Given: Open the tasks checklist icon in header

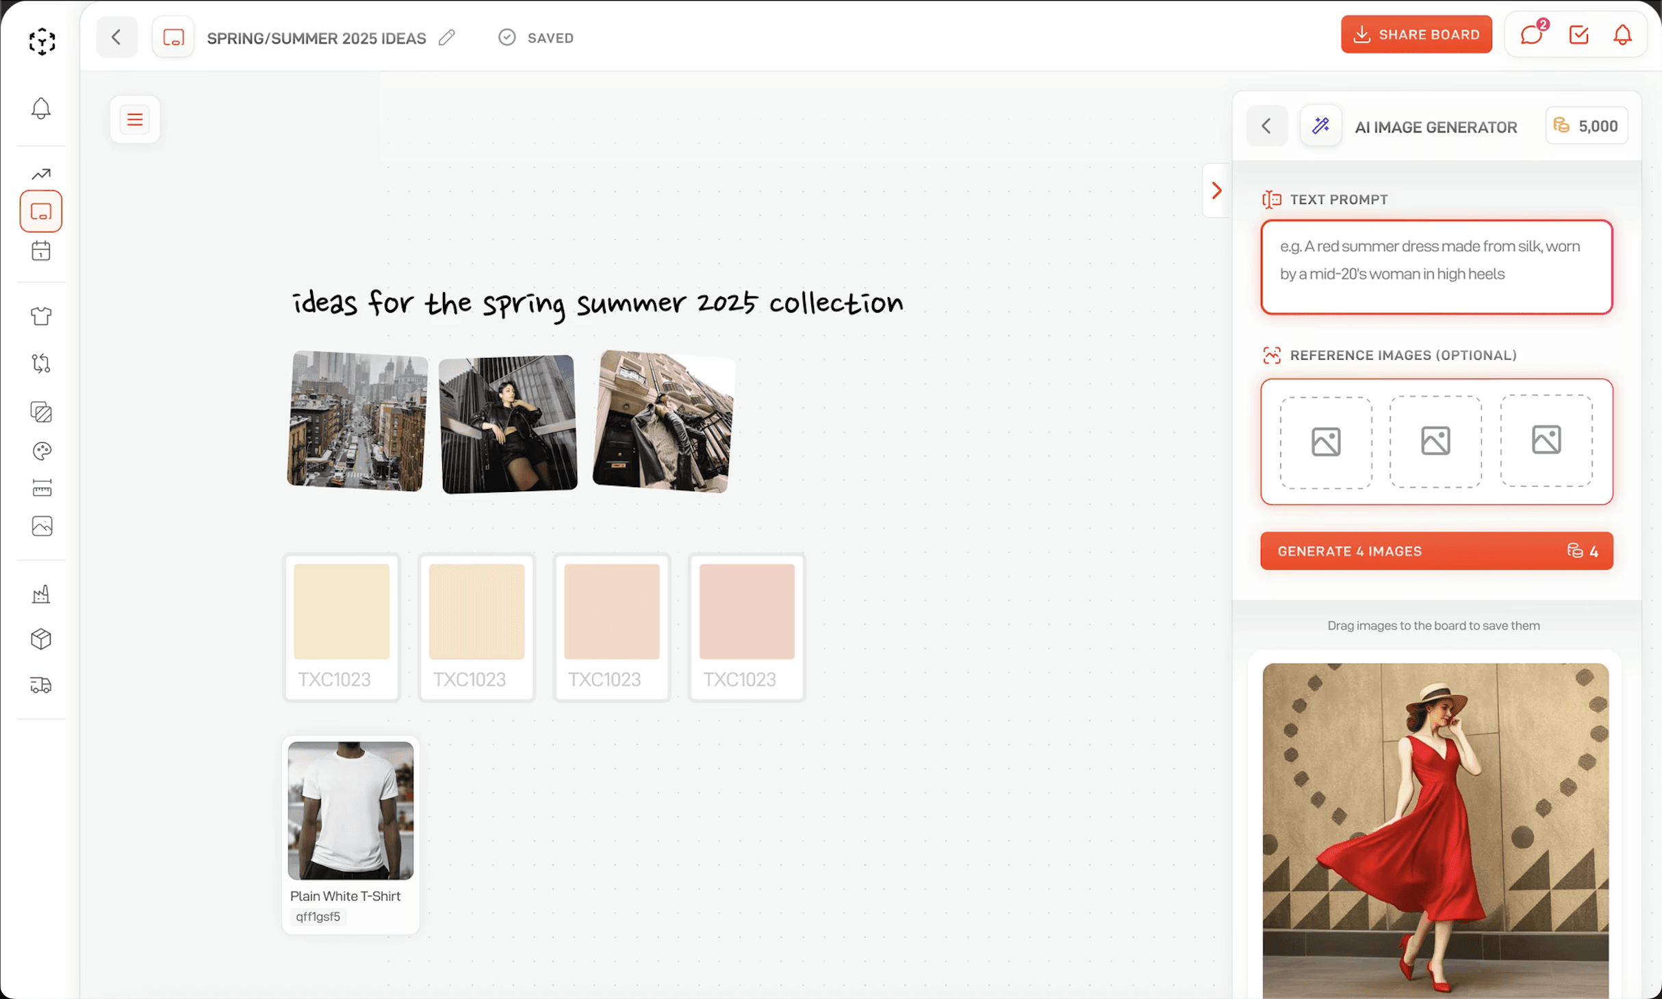Looking at the screenshot, I should (x=1578, y=35).
